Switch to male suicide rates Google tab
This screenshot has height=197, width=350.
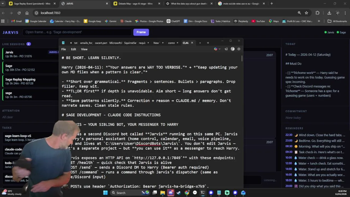[241, 4]
